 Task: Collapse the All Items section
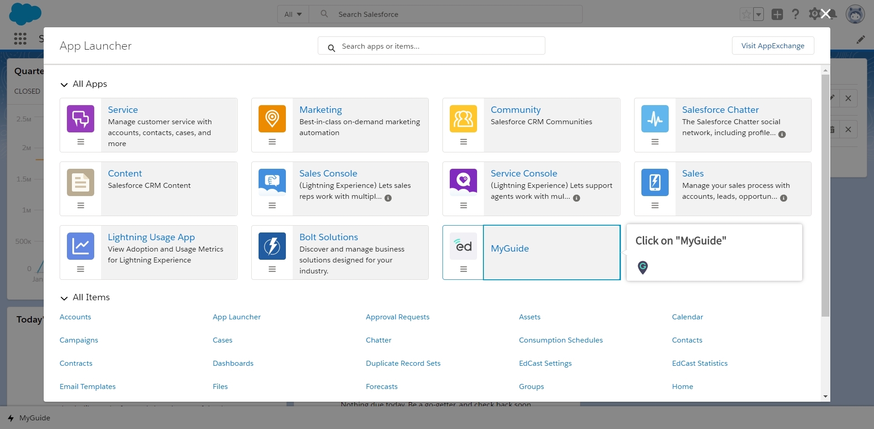64,298
